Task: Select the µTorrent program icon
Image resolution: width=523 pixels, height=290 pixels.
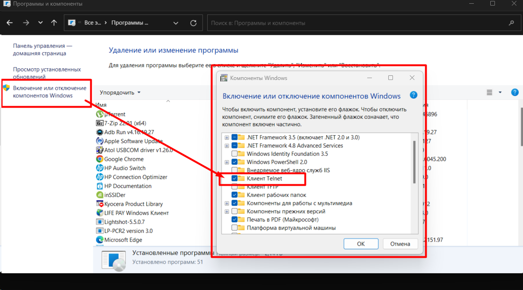Action: tap(99, 114)
